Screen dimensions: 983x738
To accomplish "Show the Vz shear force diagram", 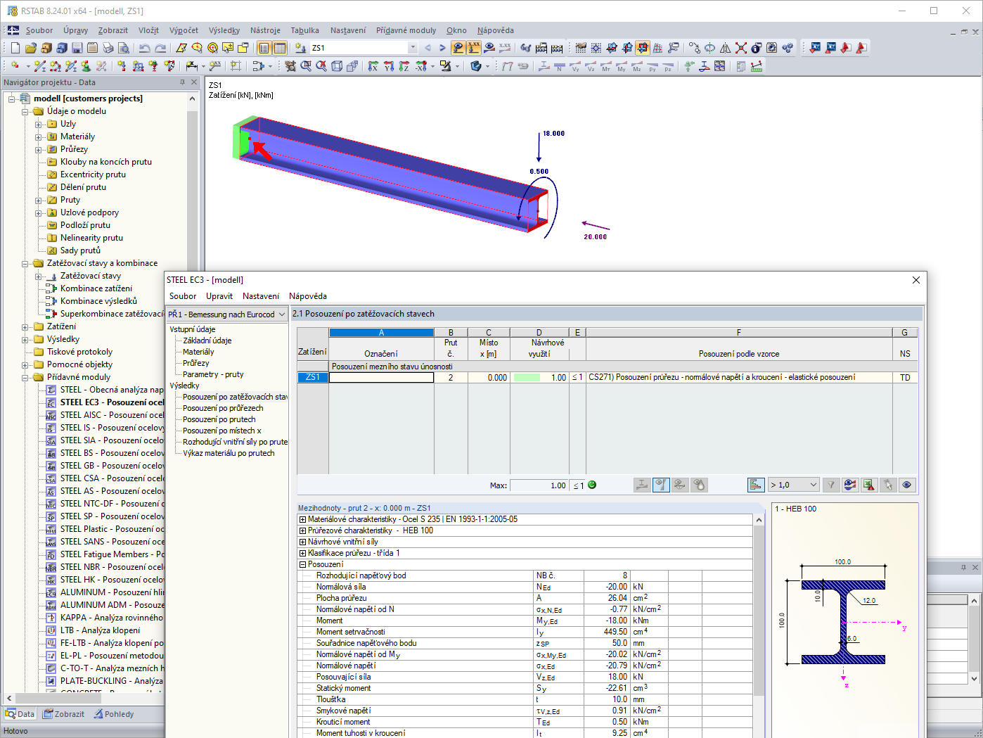I will pyautogui.click(x=591, y=66).
